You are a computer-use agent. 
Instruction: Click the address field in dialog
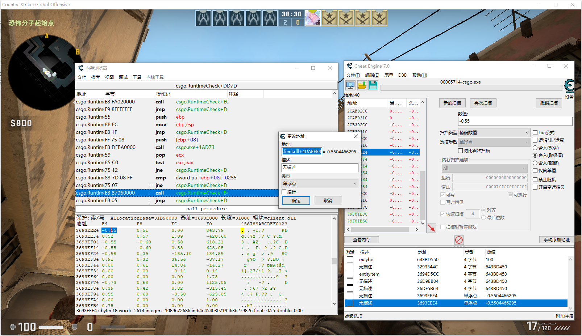[x=302, y=152]
